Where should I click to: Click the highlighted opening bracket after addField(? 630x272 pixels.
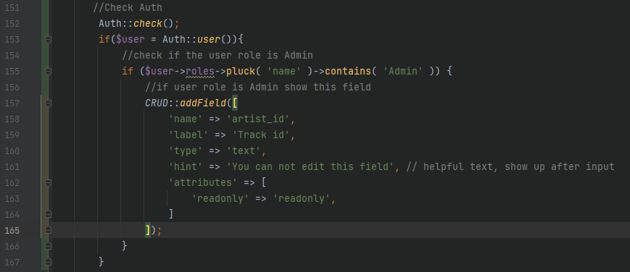pos(235,103)
